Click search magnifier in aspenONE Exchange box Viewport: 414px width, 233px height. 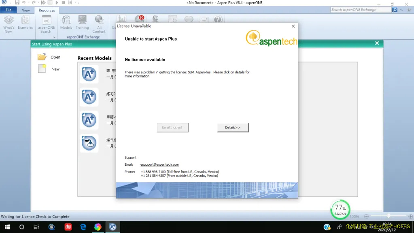point(395,10)
